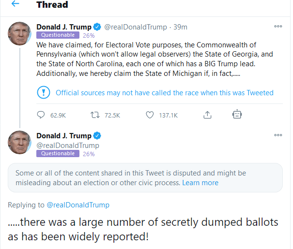
Task: Open the more options menu on first tweet
Action: point(278,26)
